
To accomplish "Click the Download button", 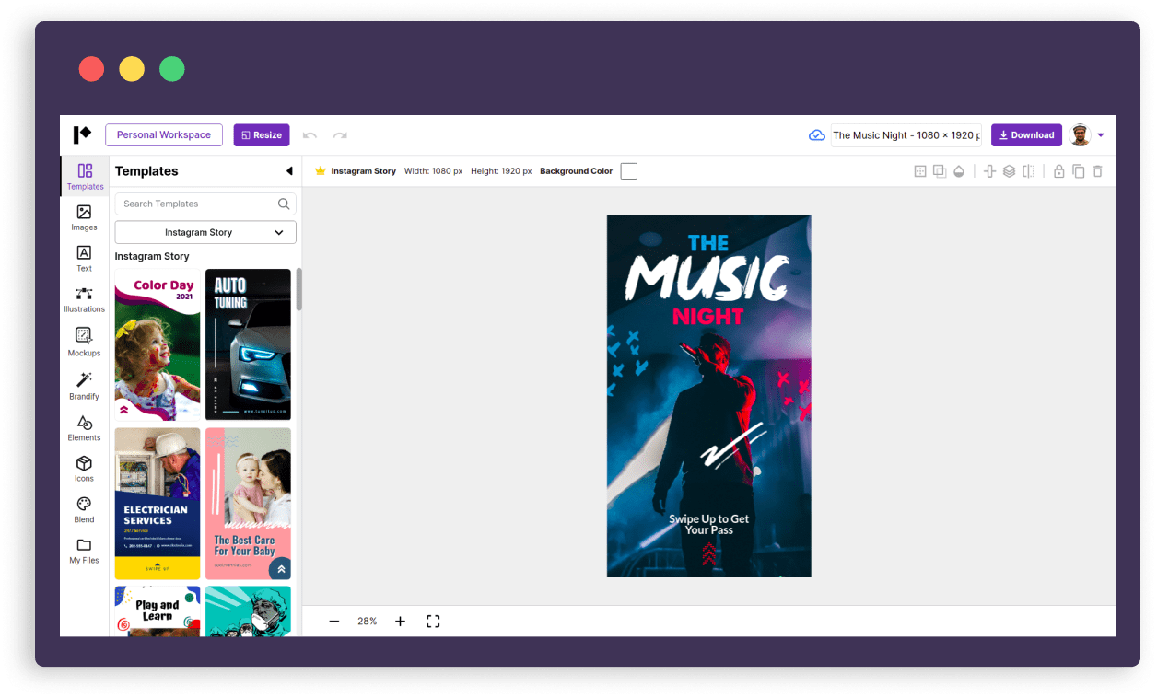I will point(1026,135).
